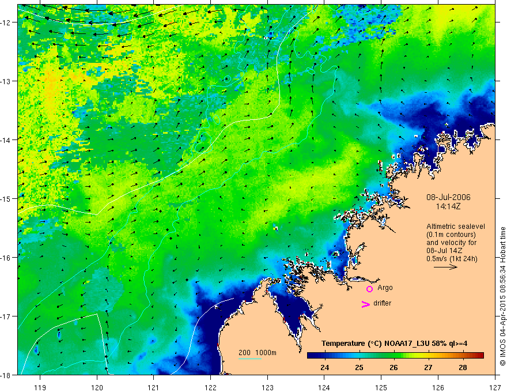Click the '14:14Z' time text
Viewport: 507px width, 392px height.
click(448, 206)
